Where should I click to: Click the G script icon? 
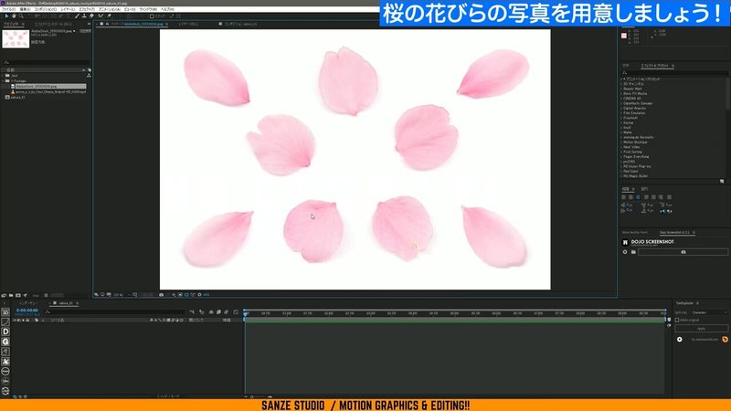[5, 342]
